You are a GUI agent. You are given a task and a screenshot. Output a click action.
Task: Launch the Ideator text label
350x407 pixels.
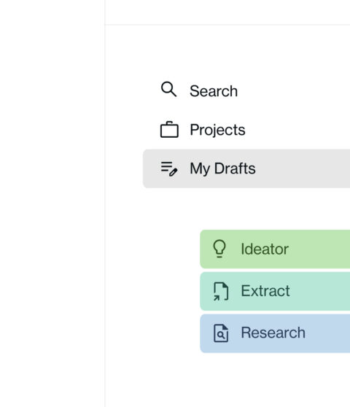point(265,249)
